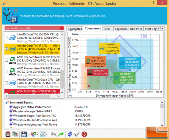Click the AMD logo beside Phenom II X4 965
169x140 pixels.
12,60
